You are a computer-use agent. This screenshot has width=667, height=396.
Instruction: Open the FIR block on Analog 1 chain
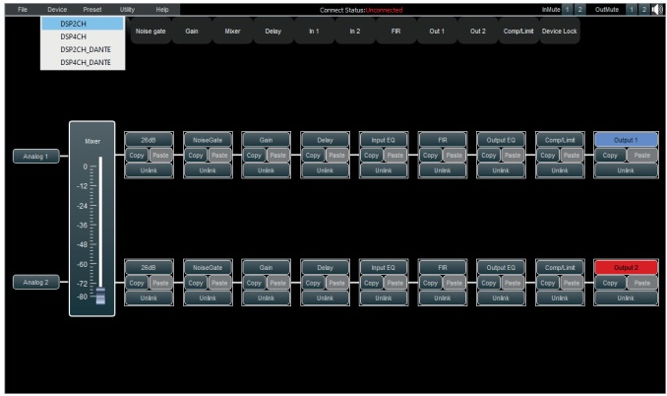(442, 140)
